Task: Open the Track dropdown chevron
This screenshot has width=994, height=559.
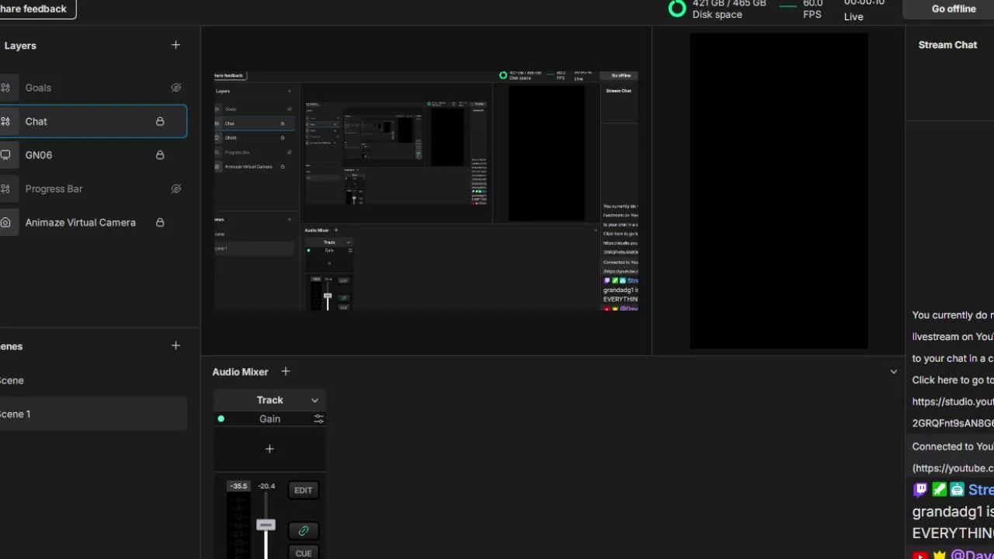Action: (315, 400)
